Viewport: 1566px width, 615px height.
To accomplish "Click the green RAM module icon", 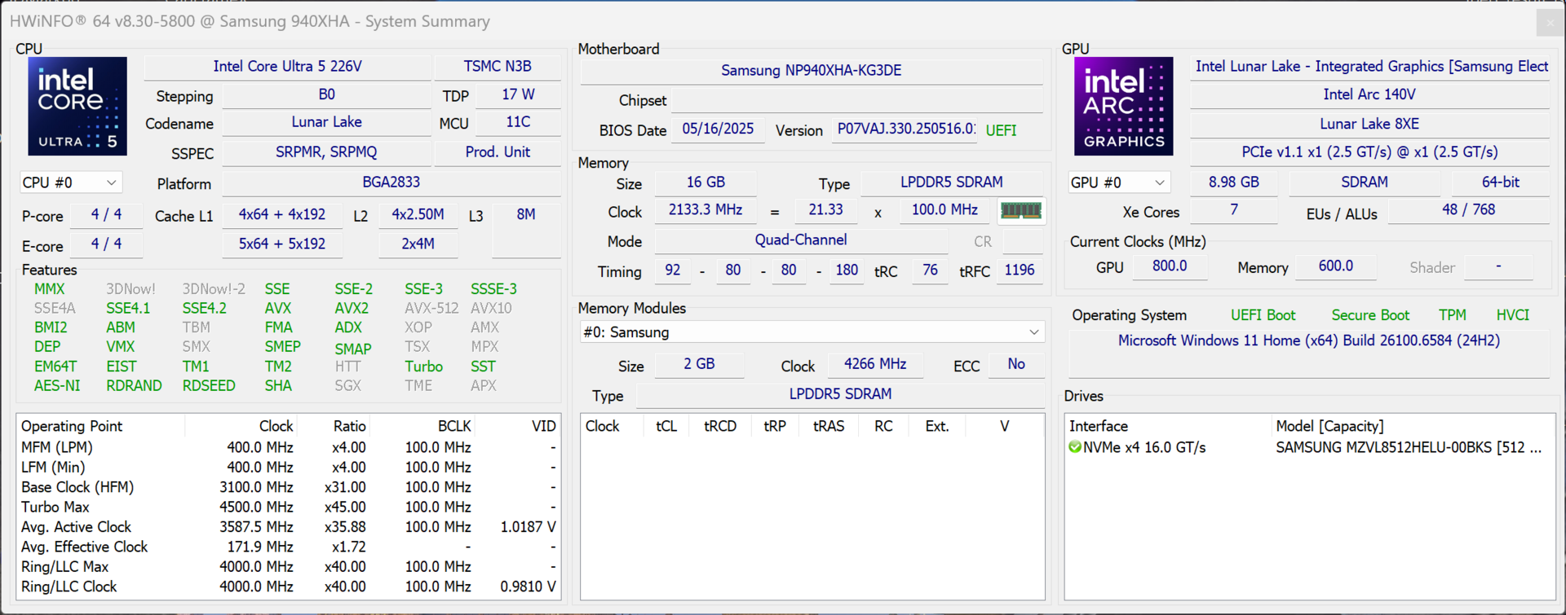I will (1020, 211).
